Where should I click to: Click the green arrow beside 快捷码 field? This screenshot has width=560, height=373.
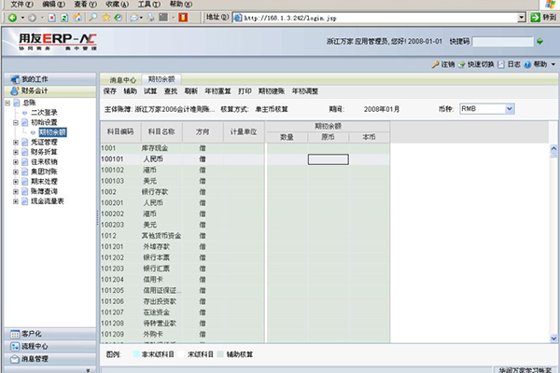tap(540, 41)
